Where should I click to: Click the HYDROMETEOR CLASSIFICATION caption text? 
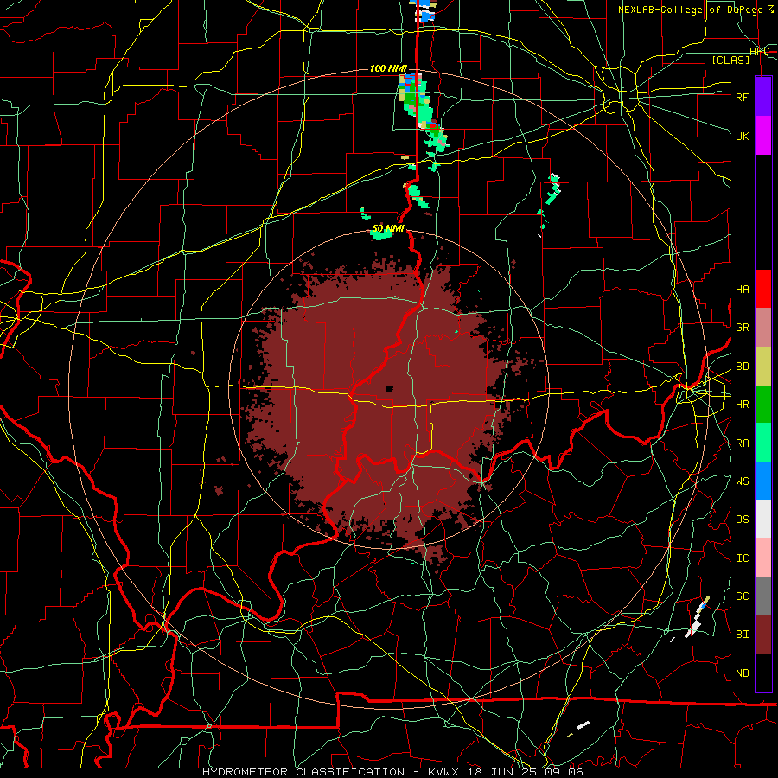point(303,772)
